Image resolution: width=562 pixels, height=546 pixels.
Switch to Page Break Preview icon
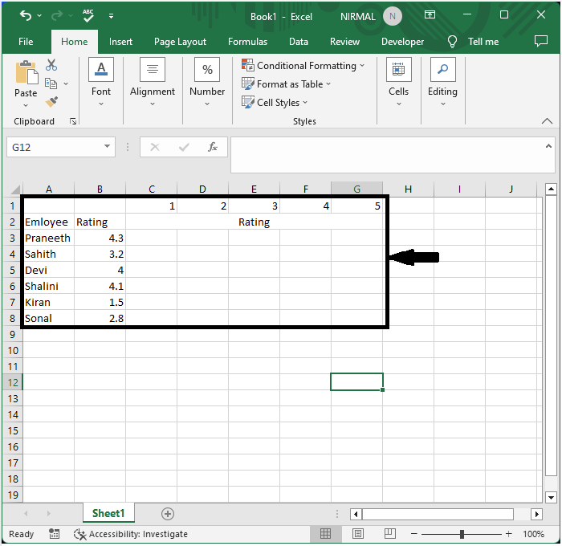(x=389, y=534)
